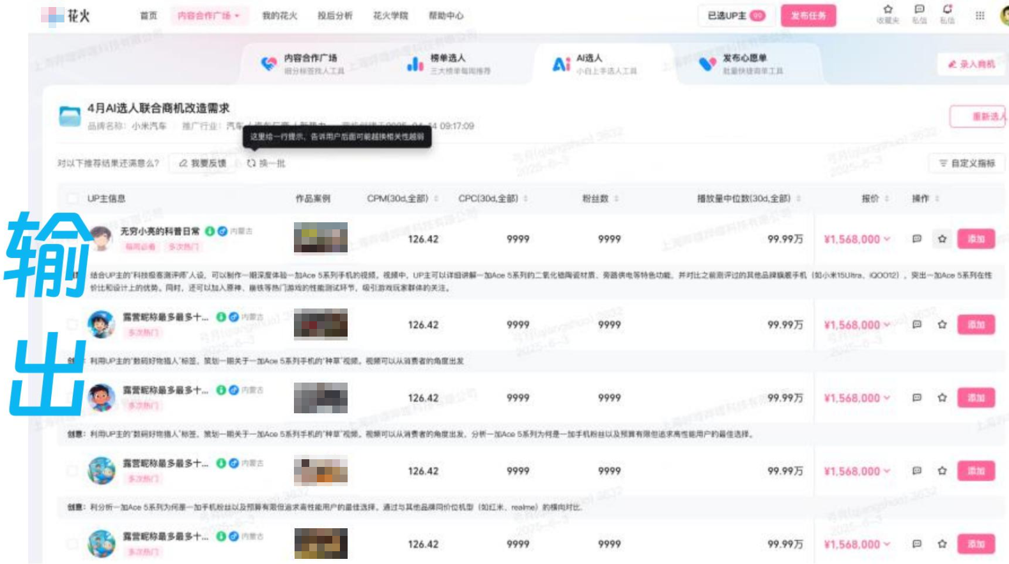
Task: Sort by CPC(30d,全部) column arrows
Action: [525, 199]
